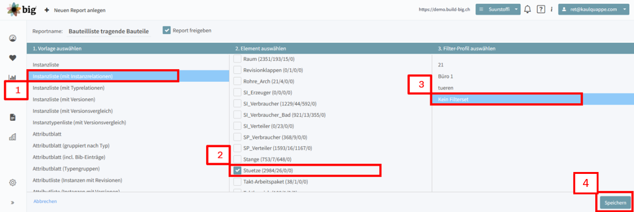Select Instanztypenliste (mit Versionsvergleich)

tap(128, 122)
